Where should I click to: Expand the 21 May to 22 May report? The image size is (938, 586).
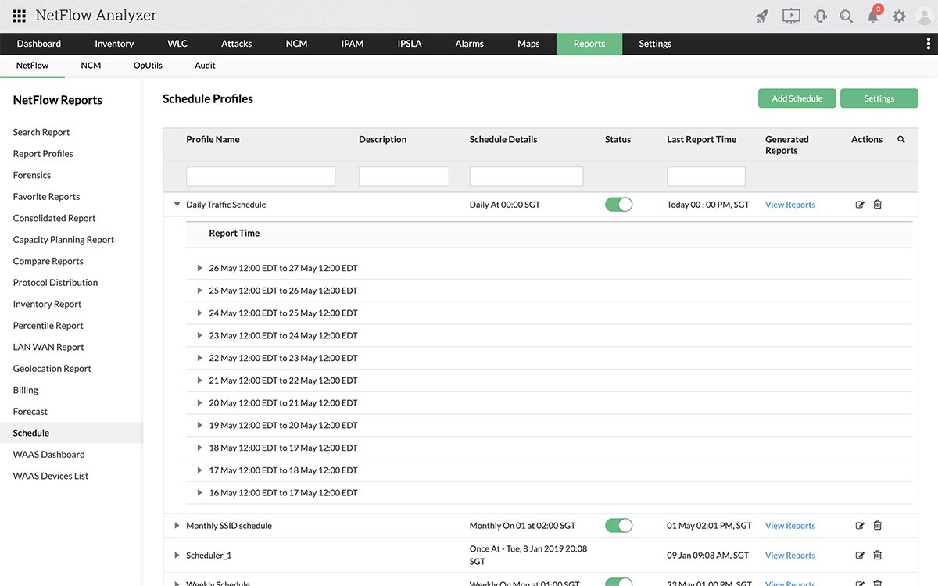[200, 381]
